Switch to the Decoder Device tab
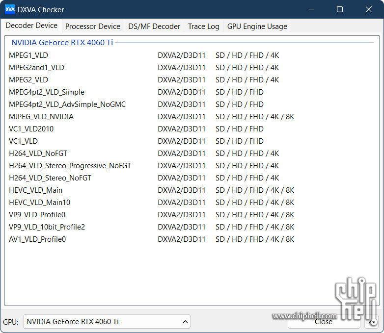The width and height of the screenshot is (384, 333). (31, 26)
